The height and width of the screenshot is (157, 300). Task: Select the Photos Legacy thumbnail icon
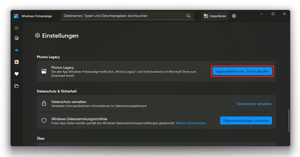tap(44, 72)
